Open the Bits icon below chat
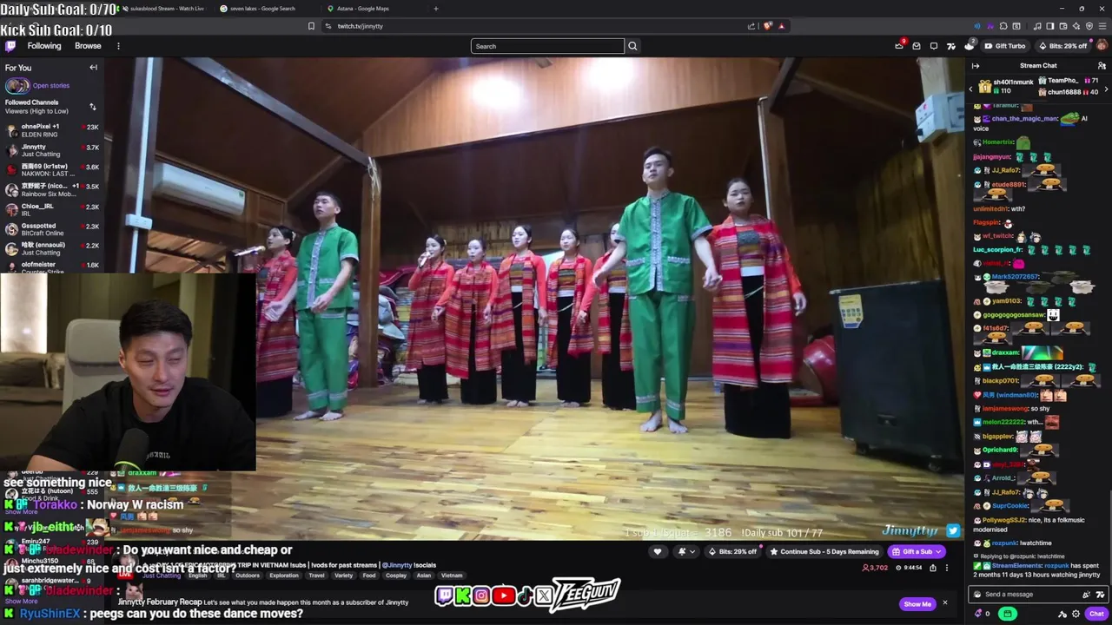Viewport: 1112px width, 625px height. (x=979, y=614)
